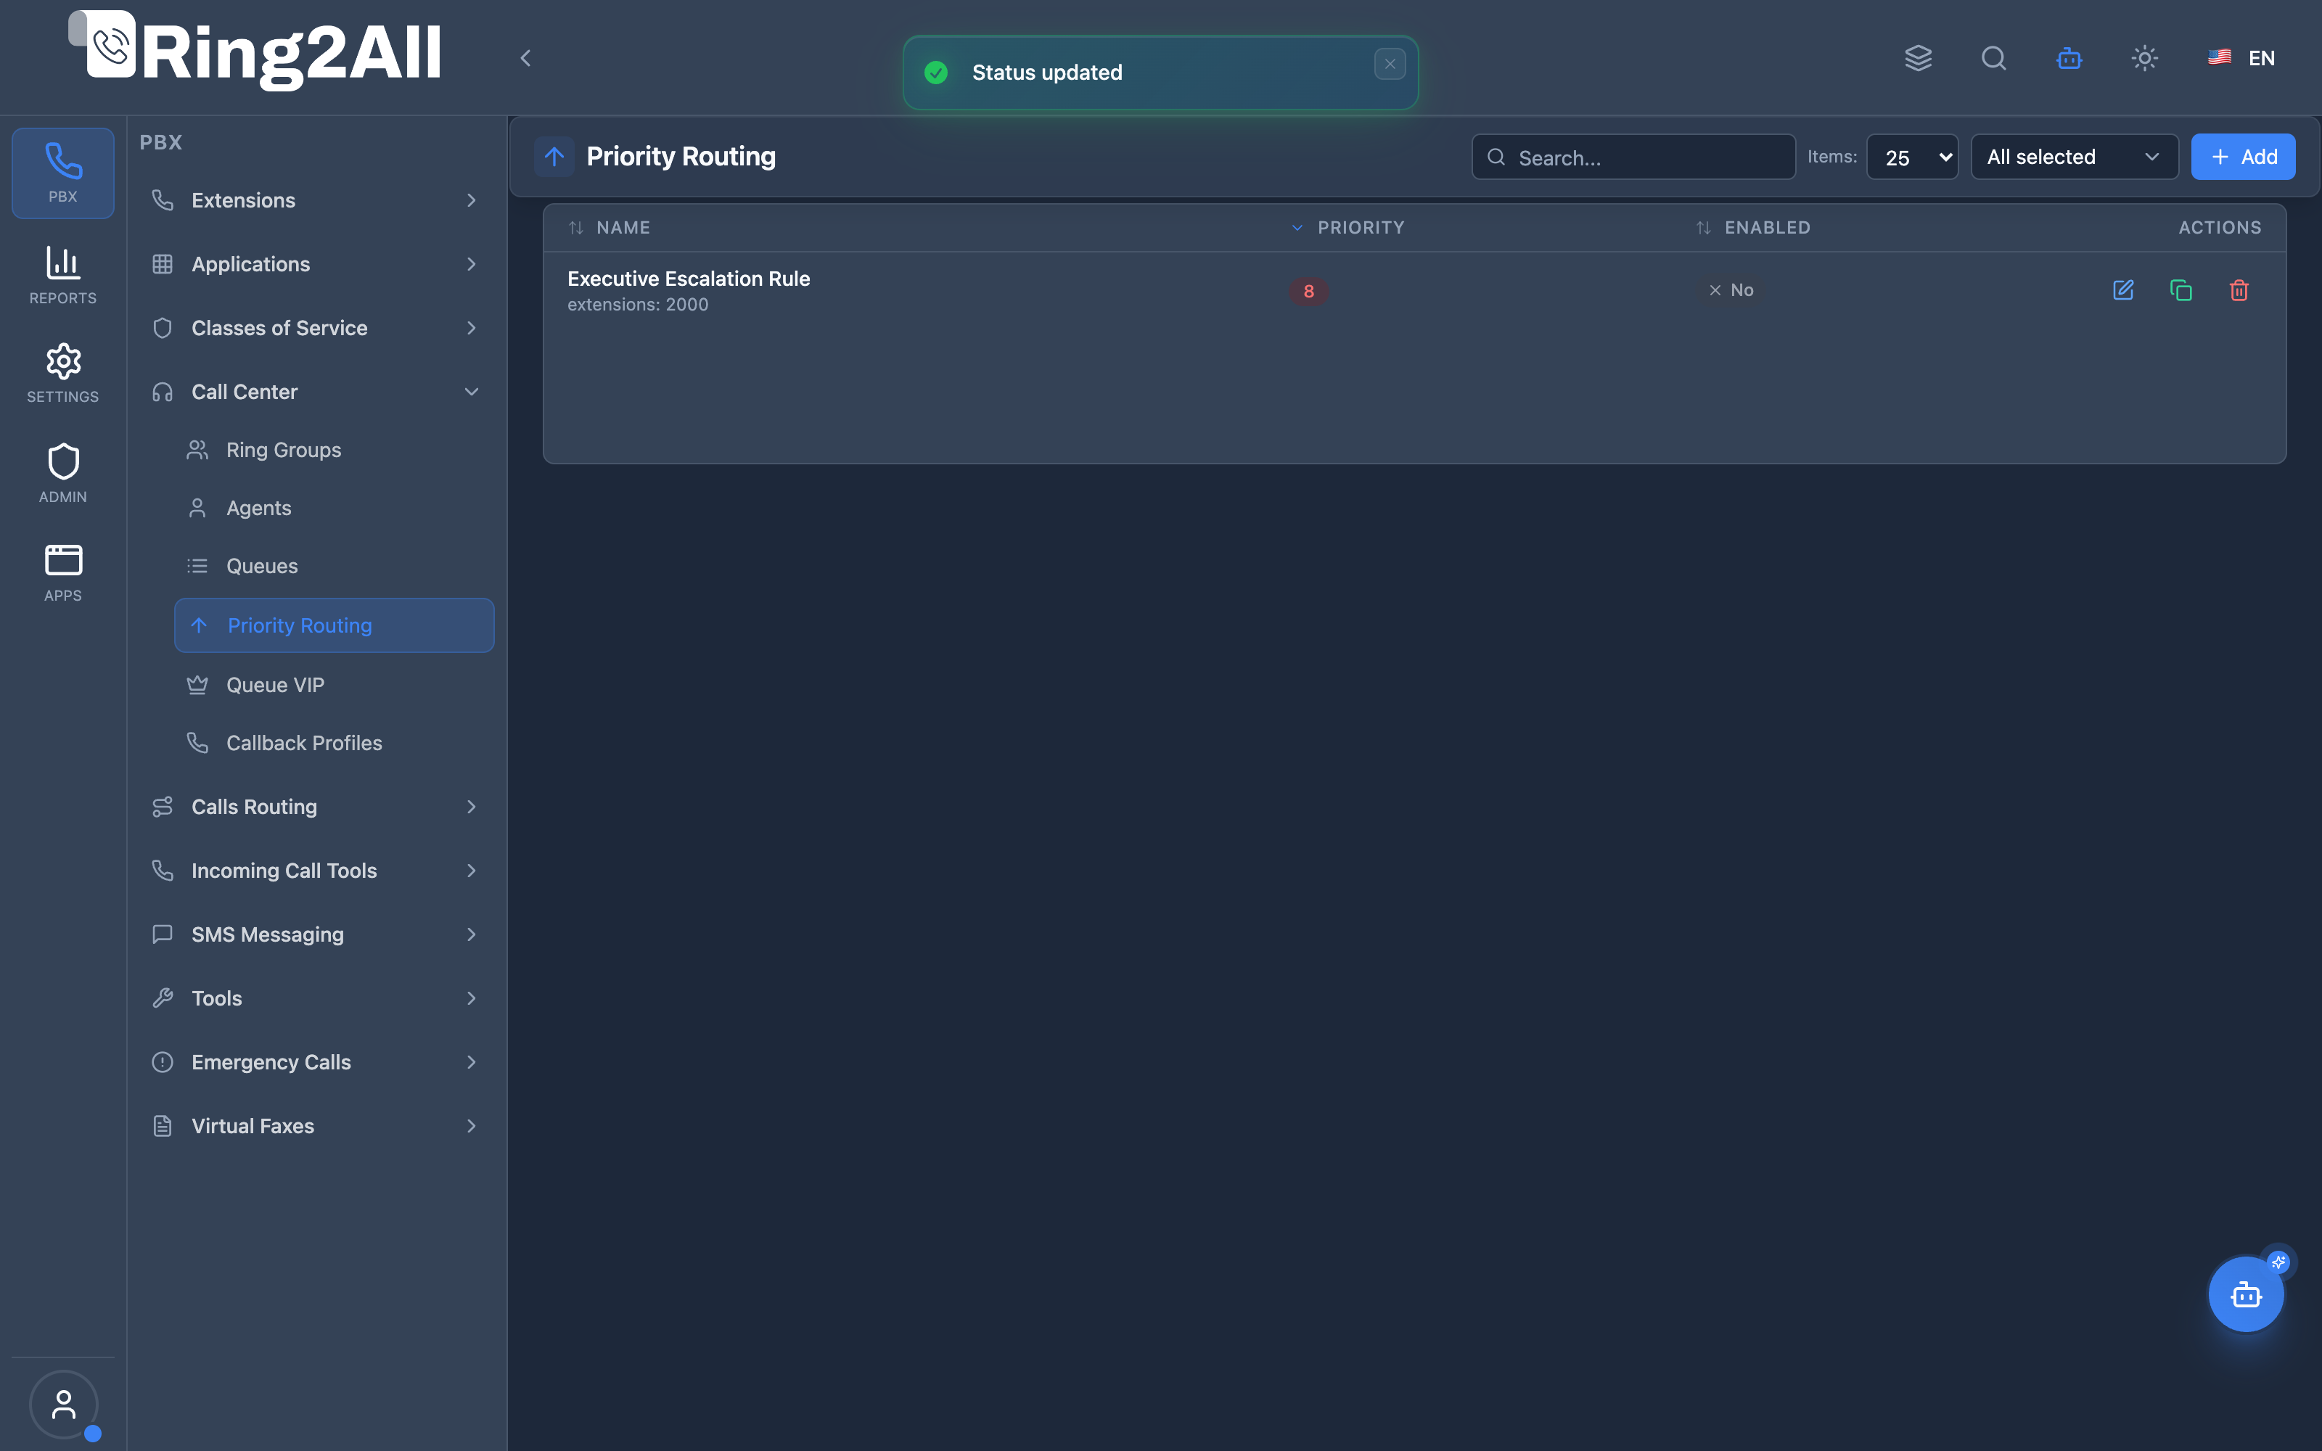Expand the Calls Routing menu
The width and height of the screenshot is (2322, 1451).
pos(316,807)
